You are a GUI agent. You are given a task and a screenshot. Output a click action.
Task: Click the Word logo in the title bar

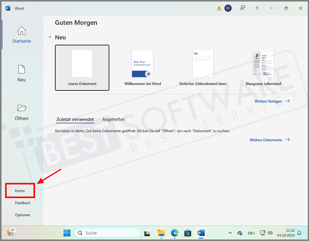click(x=8, y=8)
